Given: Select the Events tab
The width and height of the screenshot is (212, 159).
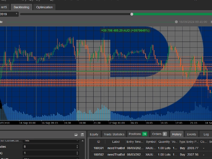Looking at the screenshot, I should click(x=191, y=134).
